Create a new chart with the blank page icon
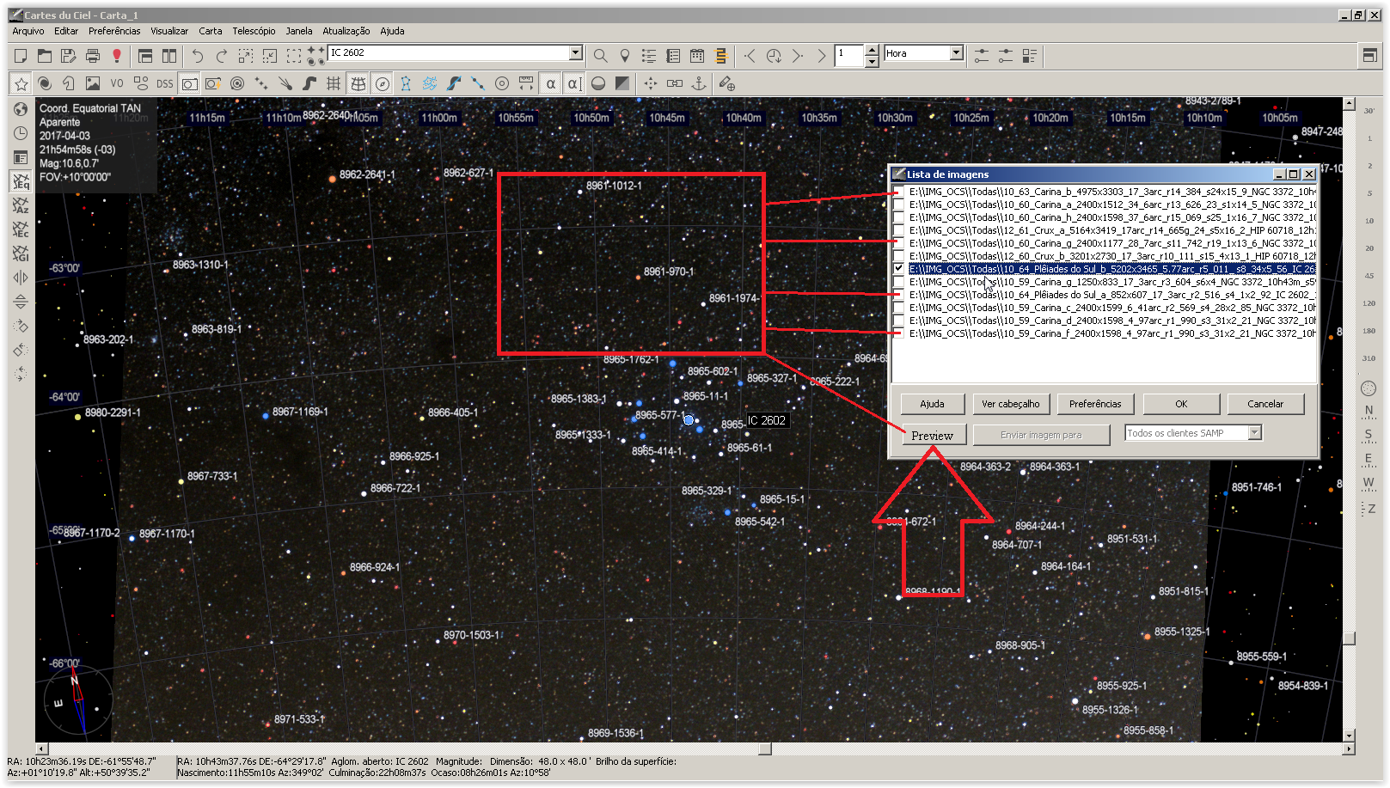This screenshot has width=1390, height=788. point(21,56)
